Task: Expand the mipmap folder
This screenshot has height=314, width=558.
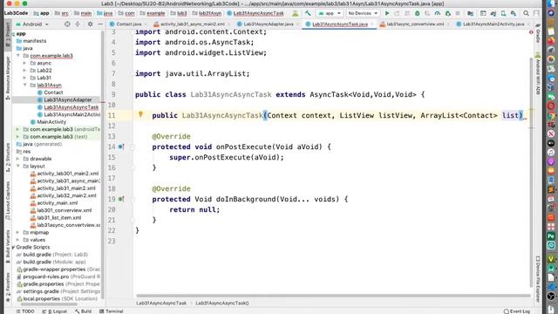Action: point(18,233)
